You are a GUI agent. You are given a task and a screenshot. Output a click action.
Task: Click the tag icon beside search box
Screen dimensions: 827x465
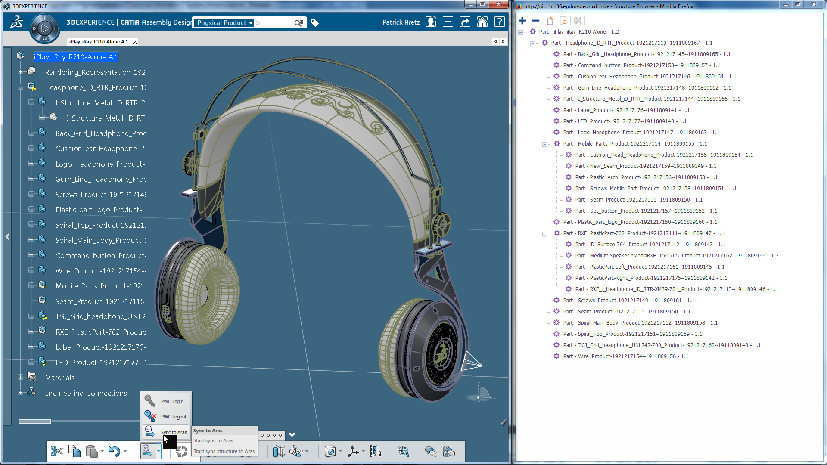[x=315, y=23]
